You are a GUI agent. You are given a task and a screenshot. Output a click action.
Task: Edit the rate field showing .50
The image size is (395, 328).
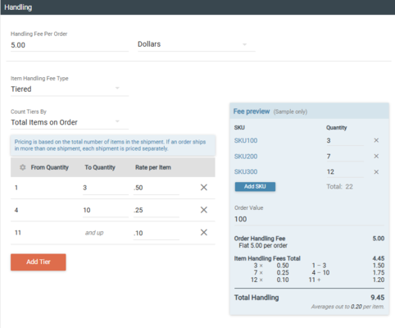point(157,188)
